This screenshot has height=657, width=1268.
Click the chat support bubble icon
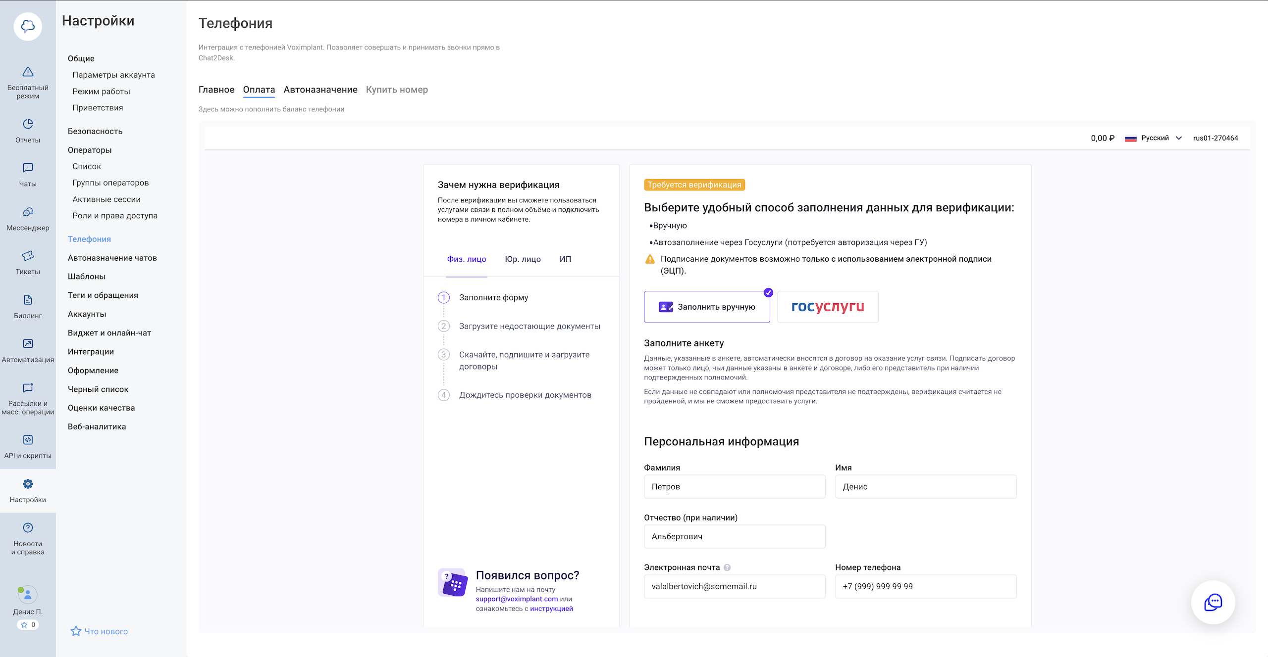point(1213,602)
